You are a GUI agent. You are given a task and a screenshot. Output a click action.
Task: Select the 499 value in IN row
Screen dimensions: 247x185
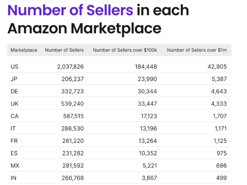[x=222, y=178]
